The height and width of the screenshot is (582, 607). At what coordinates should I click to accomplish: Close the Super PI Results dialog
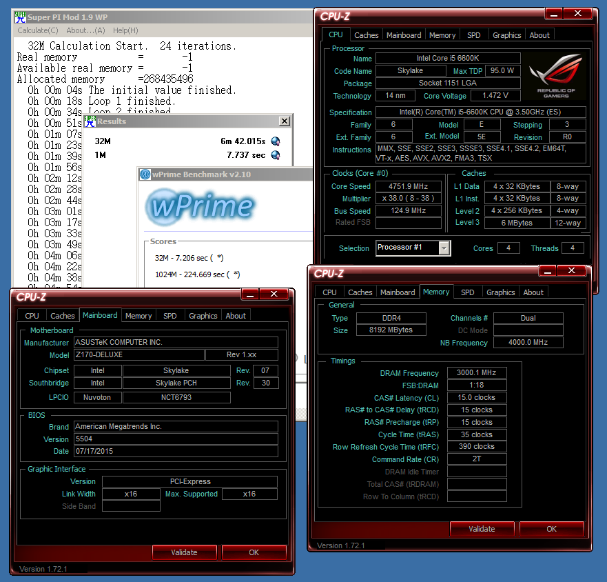click(285, 121)
